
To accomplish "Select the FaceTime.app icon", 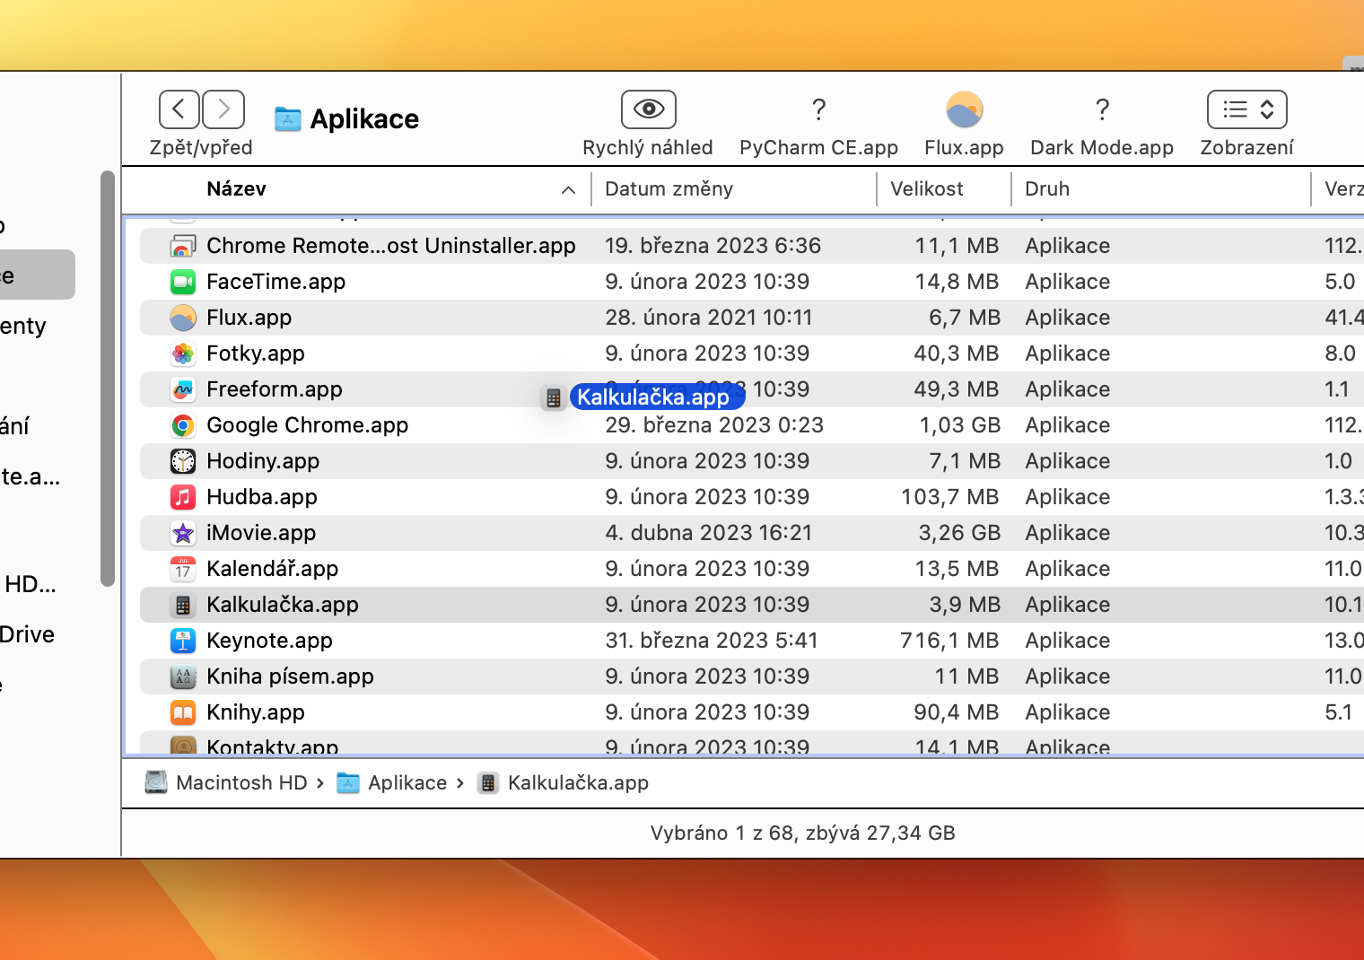I will point(183,282).
